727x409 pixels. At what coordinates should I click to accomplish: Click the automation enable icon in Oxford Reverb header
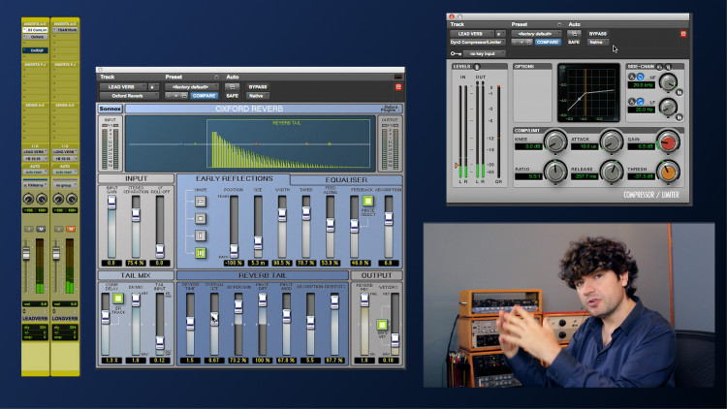(x=232, y=86)
